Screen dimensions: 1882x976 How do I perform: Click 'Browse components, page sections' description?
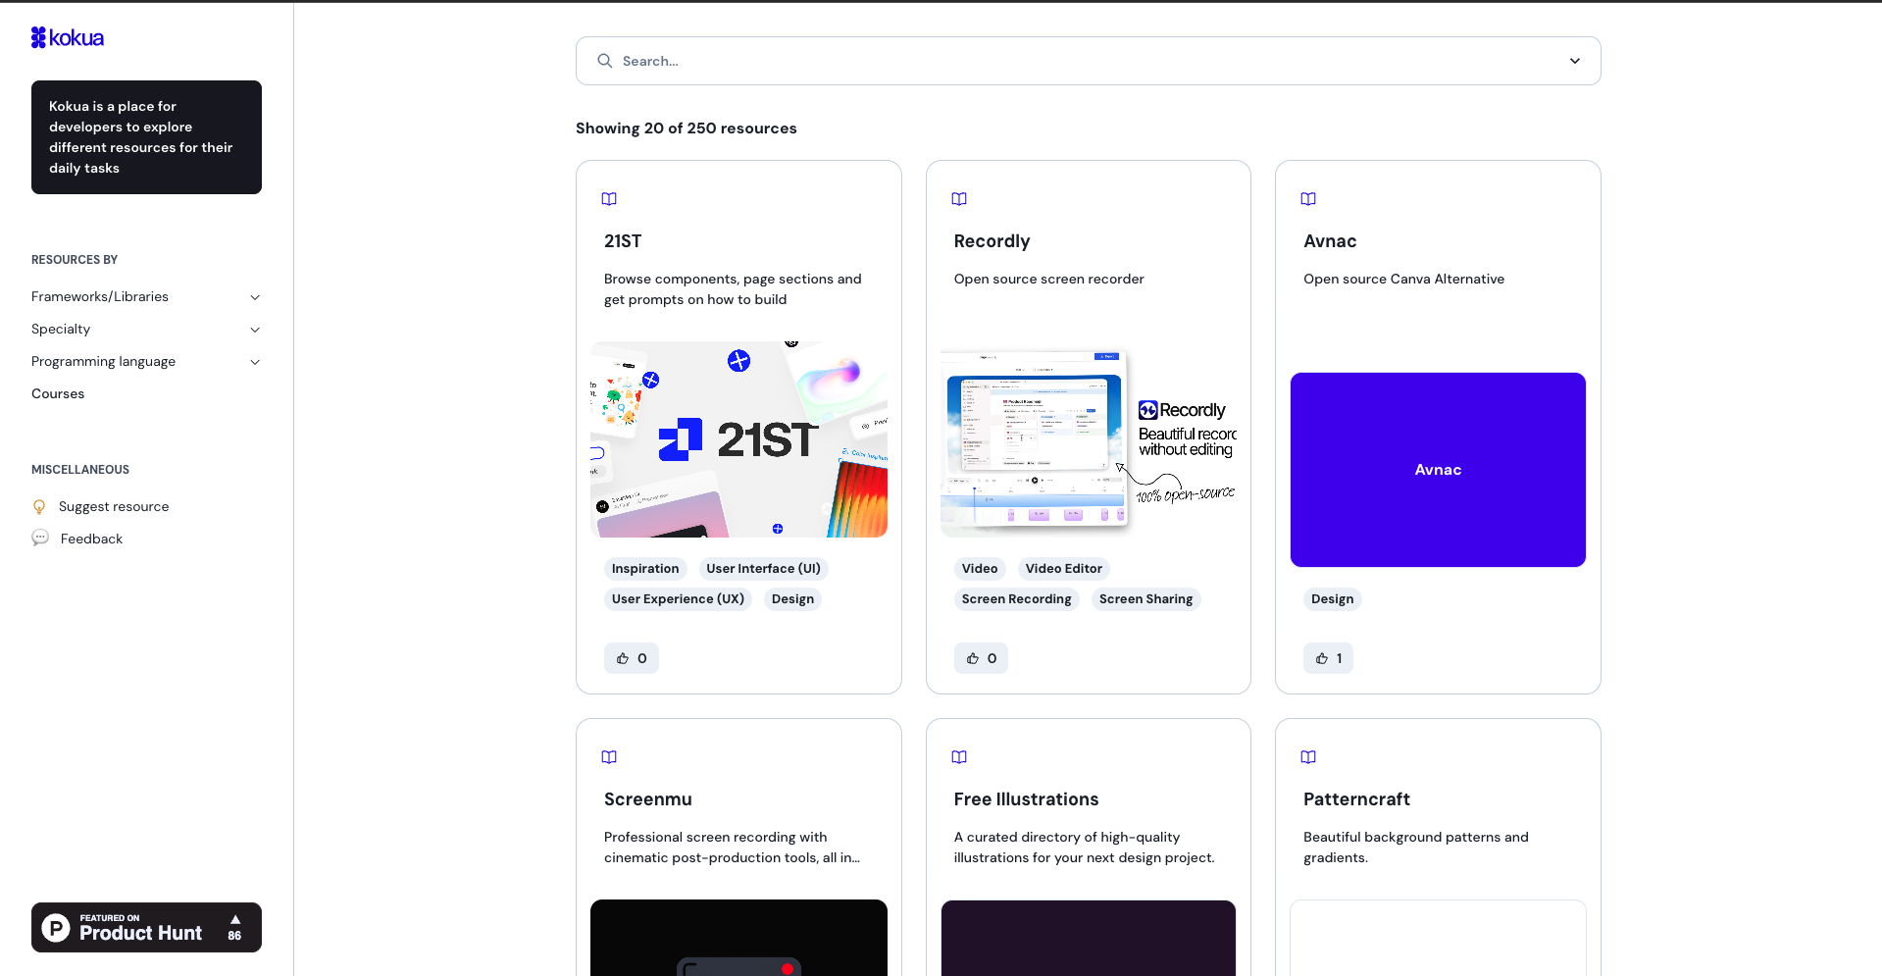coord(733,289)
